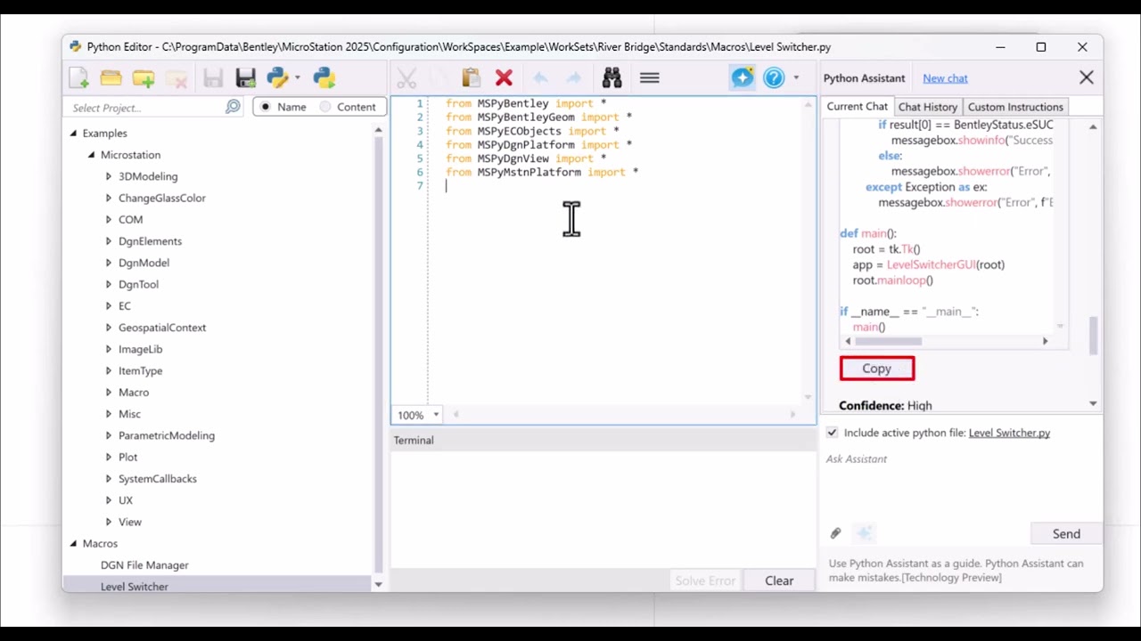
Task: Click the Solve Error button
Action: (x=705, y=580)
